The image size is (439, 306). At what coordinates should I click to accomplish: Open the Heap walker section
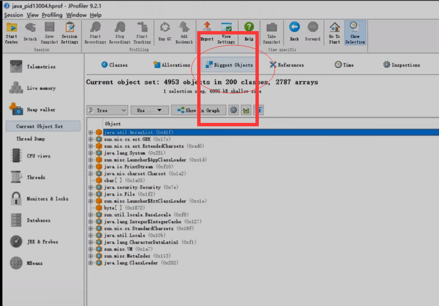pyautogui.click(x=33, y=109)
